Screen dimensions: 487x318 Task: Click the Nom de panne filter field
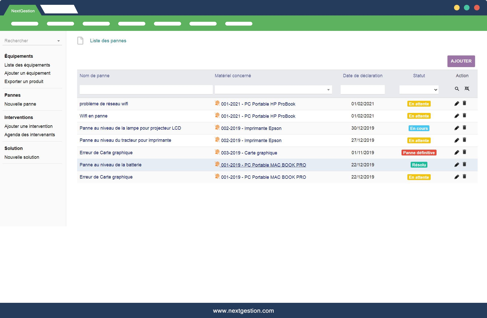146,90
